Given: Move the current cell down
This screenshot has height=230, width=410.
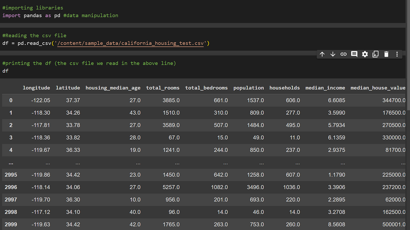Looking at the screenshot, I should click(333, 54).
